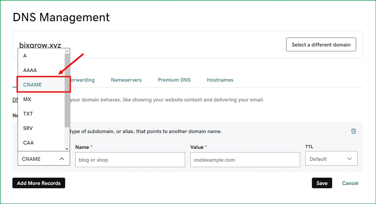Choose the AAAA record type option
Viewport: 376px width, 204px height.
[30, 70]
